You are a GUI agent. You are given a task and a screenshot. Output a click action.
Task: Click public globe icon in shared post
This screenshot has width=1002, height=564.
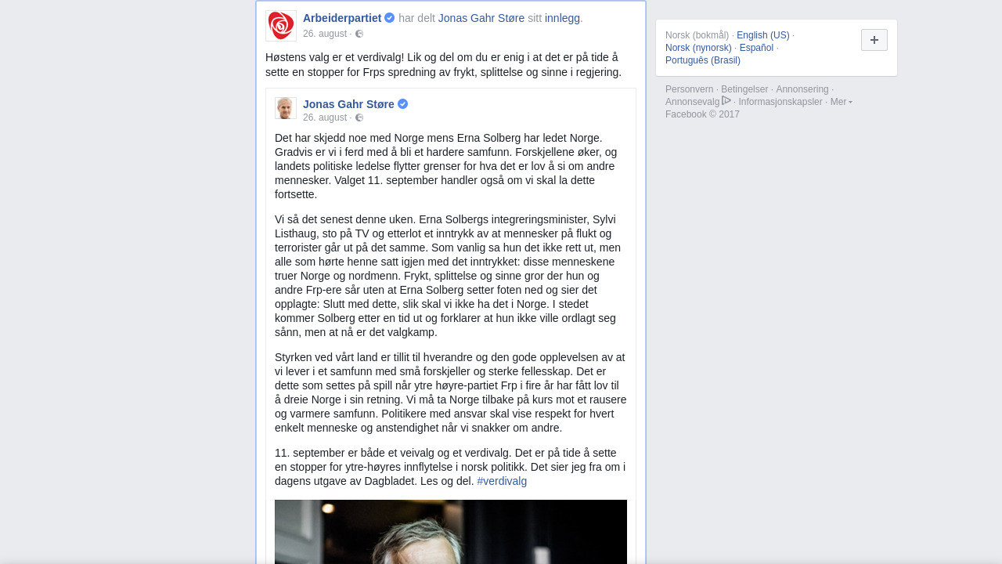click(x=359, y=117)
